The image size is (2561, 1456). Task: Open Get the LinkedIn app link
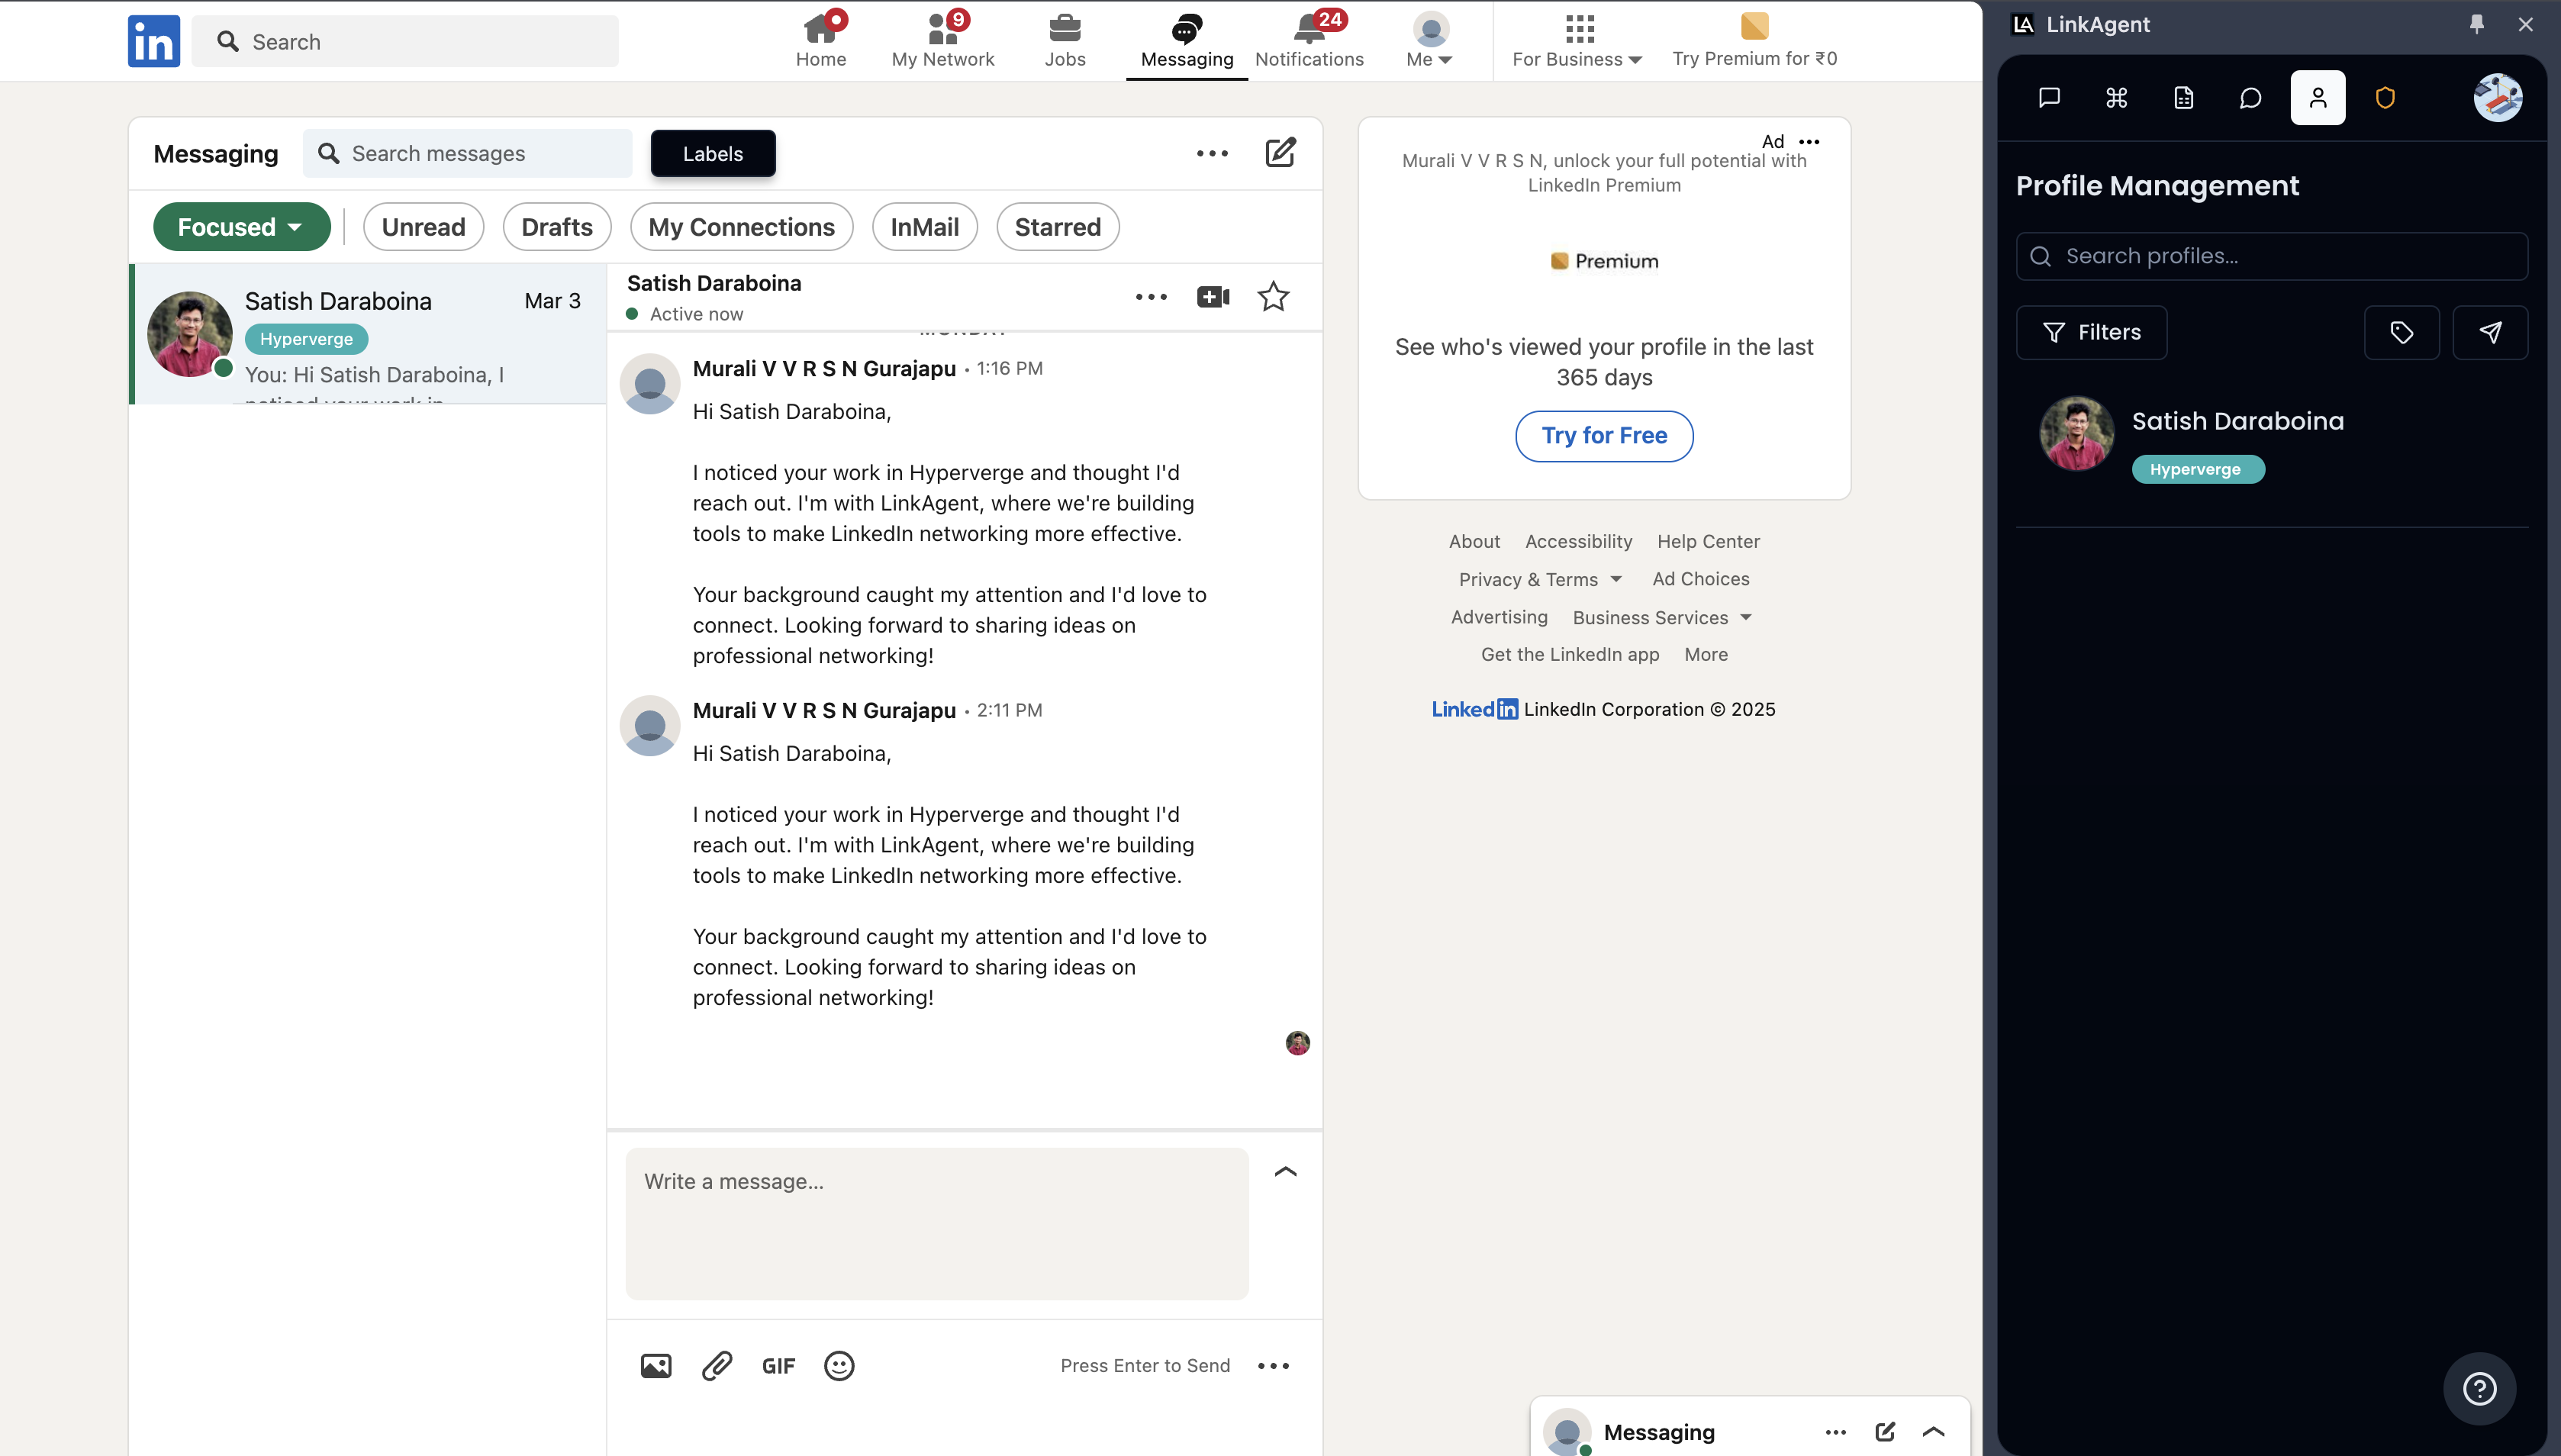click(1570, 654)
